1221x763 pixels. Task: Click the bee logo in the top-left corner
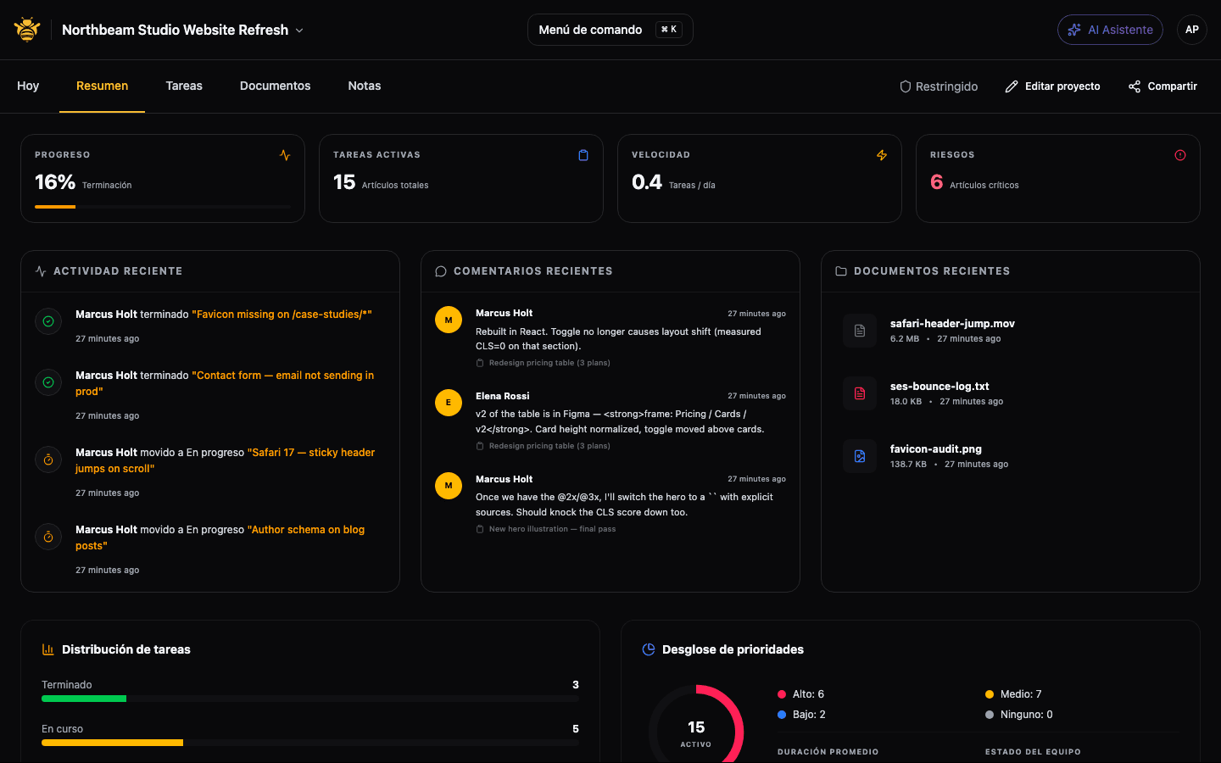[26, 29]
